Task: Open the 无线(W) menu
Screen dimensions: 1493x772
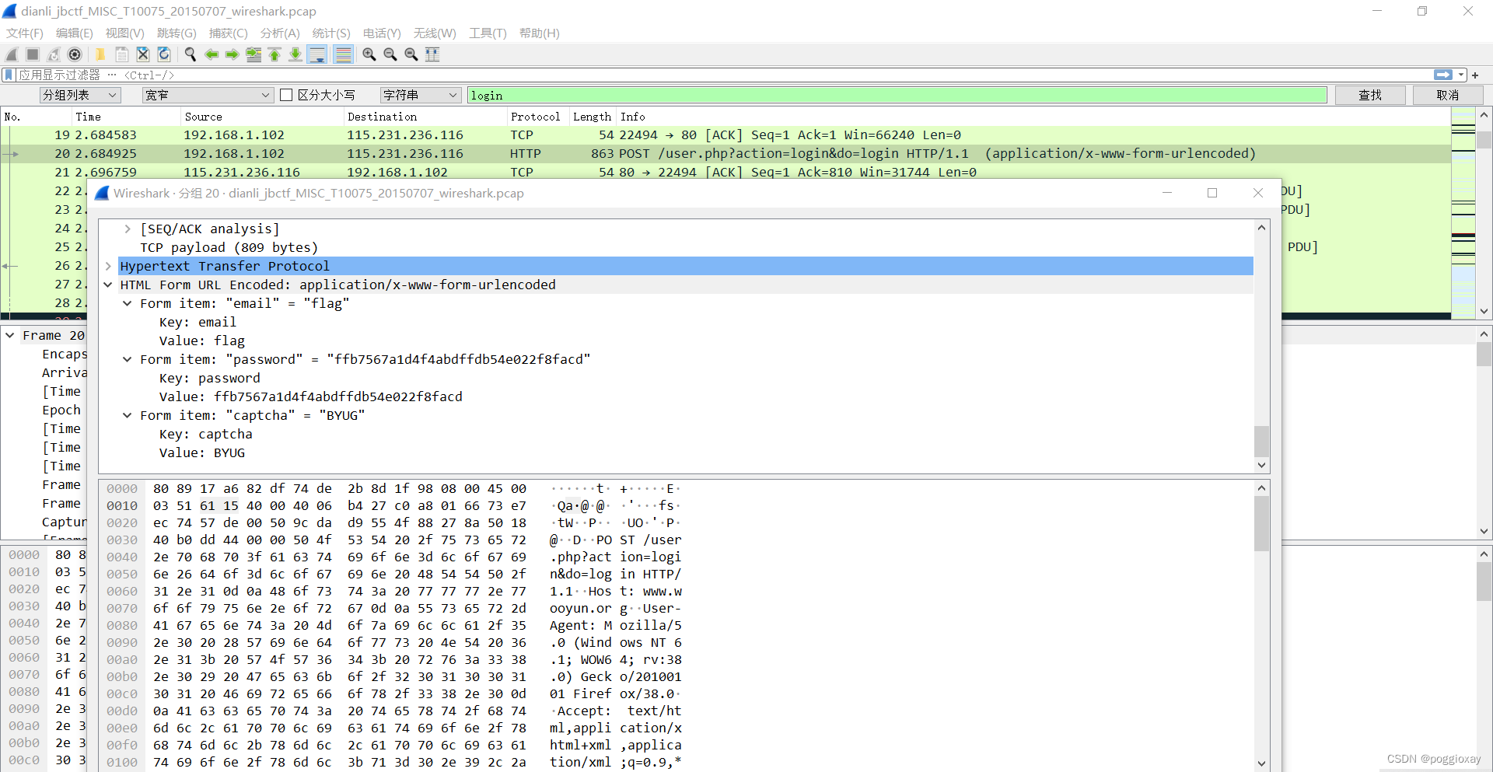Action: 435,33
